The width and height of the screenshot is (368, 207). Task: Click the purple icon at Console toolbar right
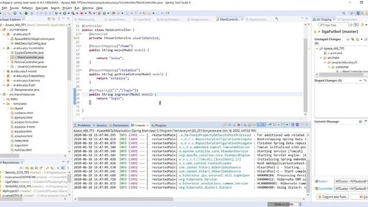pos(297,125)
